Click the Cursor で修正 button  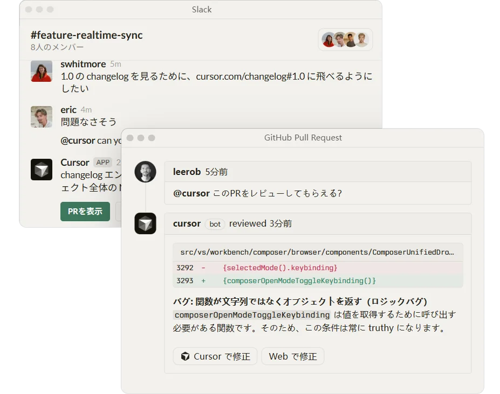pos(215,356)
